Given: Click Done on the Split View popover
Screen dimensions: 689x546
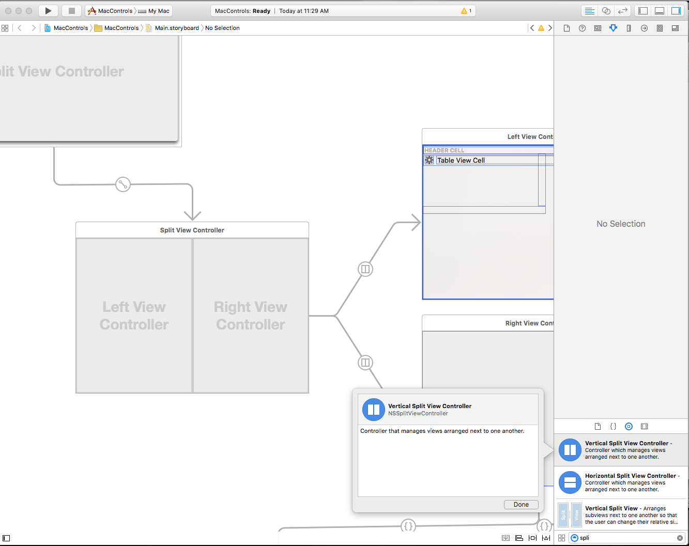Looking at the screenshot, I should (x=520, y=504).
